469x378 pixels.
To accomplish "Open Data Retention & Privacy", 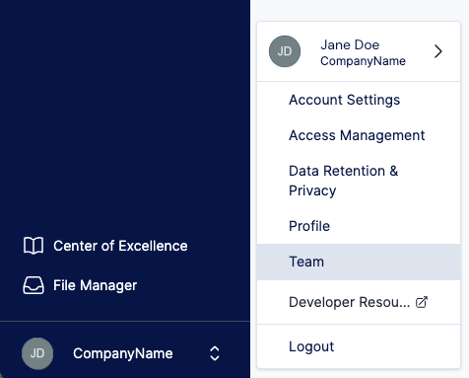I will coord(359,181).
